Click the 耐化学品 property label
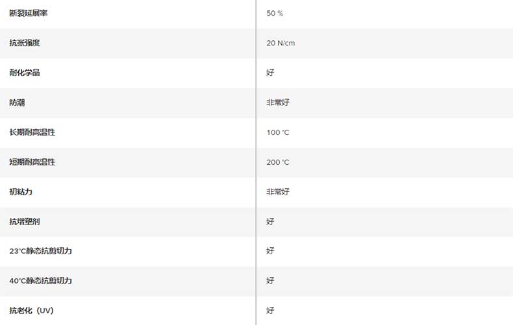 [25, 73]
